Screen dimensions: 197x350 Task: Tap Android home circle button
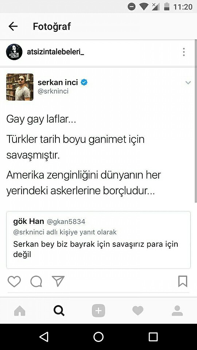pos(98,337)
